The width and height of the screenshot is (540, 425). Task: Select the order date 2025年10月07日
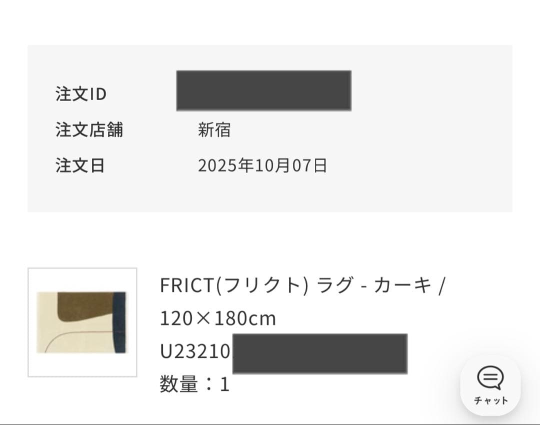click(262, 165)
